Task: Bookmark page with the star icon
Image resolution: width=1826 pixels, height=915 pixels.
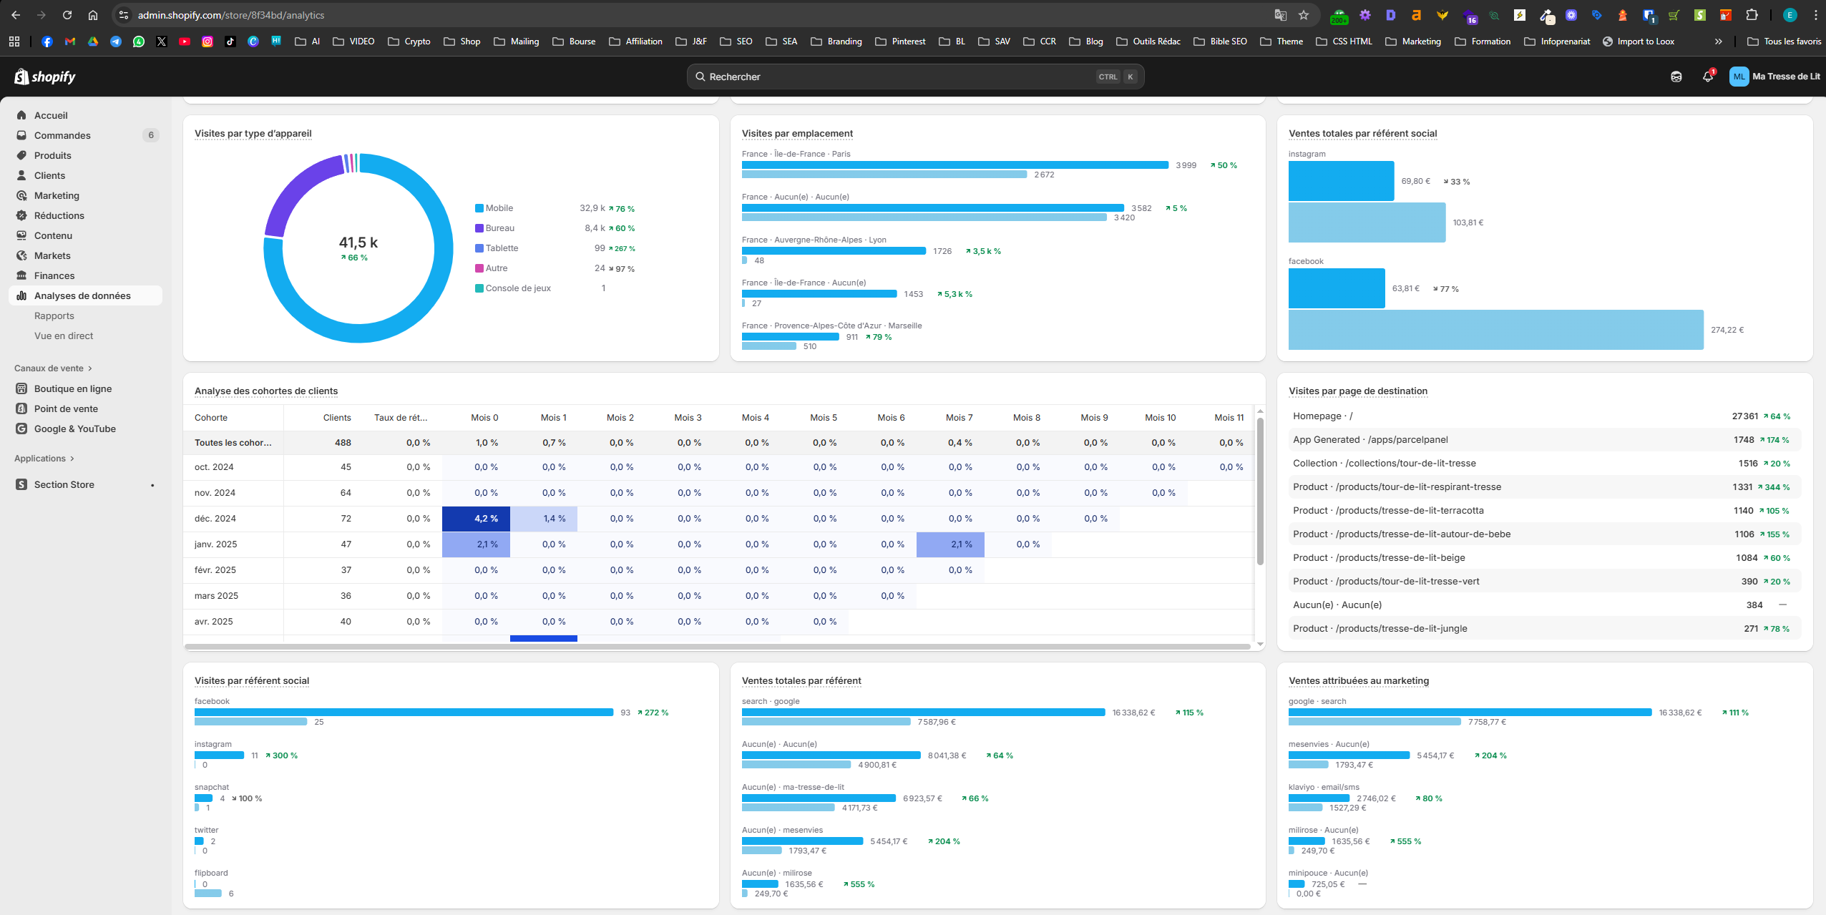Action: coord(1304,15)
